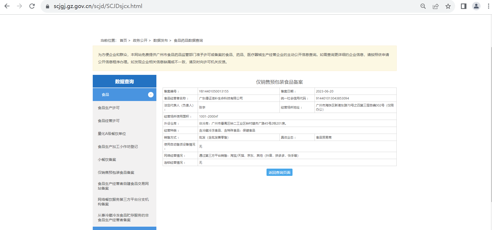Click the browser back arrow
Screen dimensions: 492x230
(x=7, y=6)
